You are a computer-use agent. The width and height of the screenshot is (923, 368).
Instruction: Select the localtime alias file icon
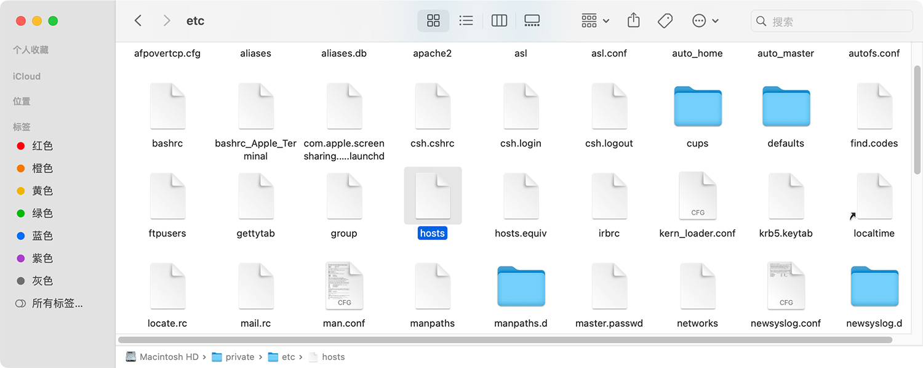874,196
